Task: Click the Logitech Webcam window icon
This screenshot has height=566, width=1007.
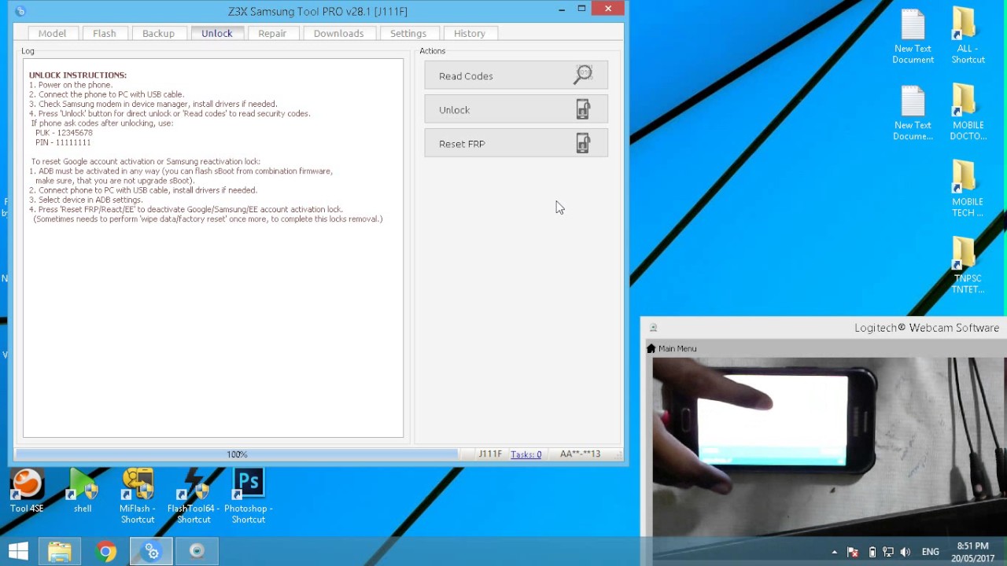Action: click(x=653, y=328)
